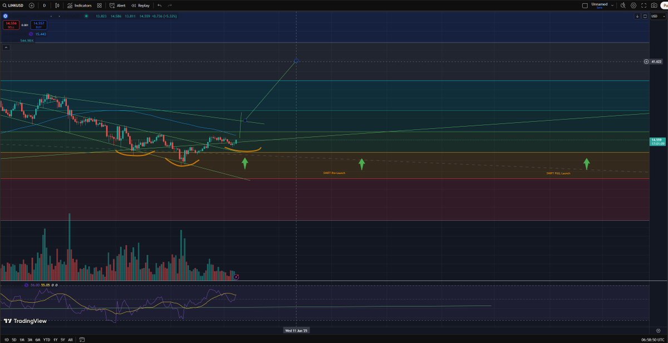Click the lightning icon at volume end
This screenshot has width=668, height=343.
pos(236,276)
